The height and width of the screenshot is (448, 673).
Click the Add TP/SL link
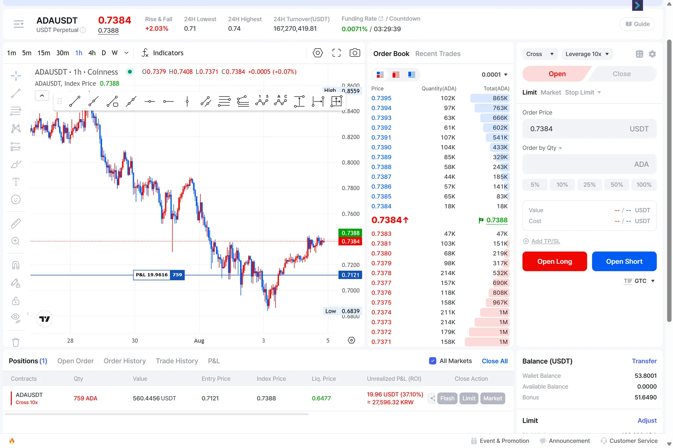pyautogui.click(x=545, y=241)
